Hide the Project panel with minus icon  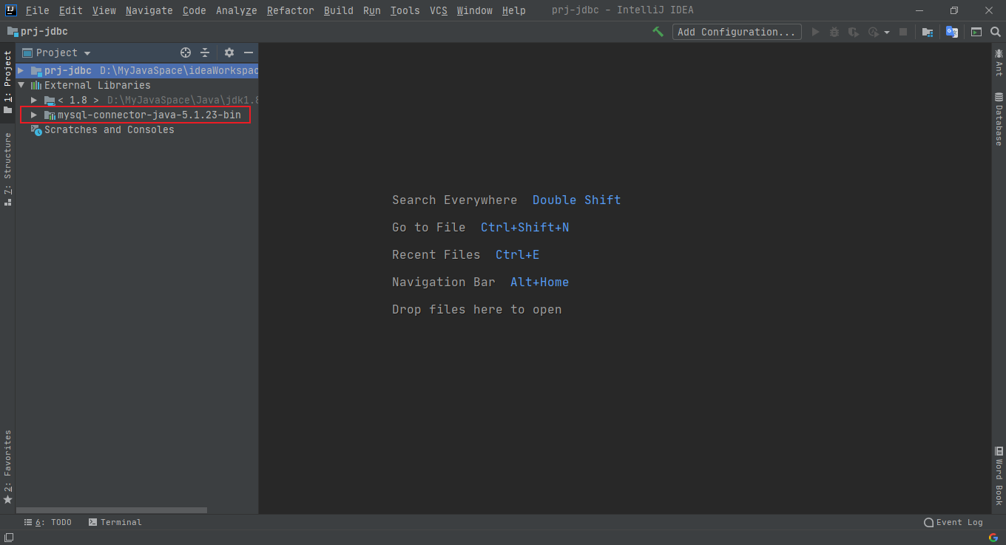tap(249, 53)
